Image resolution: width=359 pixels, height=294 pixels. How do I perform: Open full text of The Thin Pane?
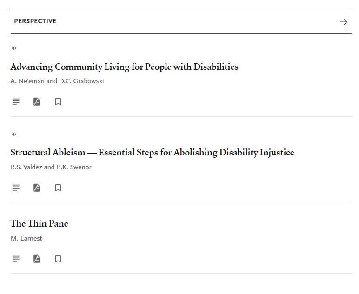pos(16,259)
